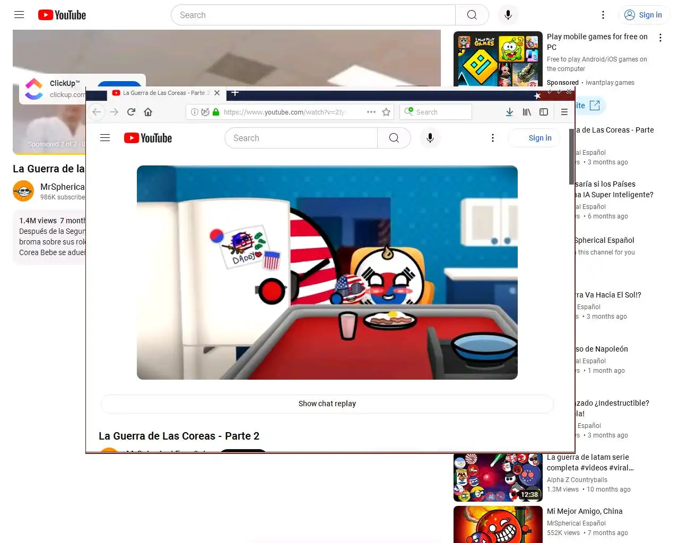
Task: Go forward in the Firefox window
Action: (114, 112)
